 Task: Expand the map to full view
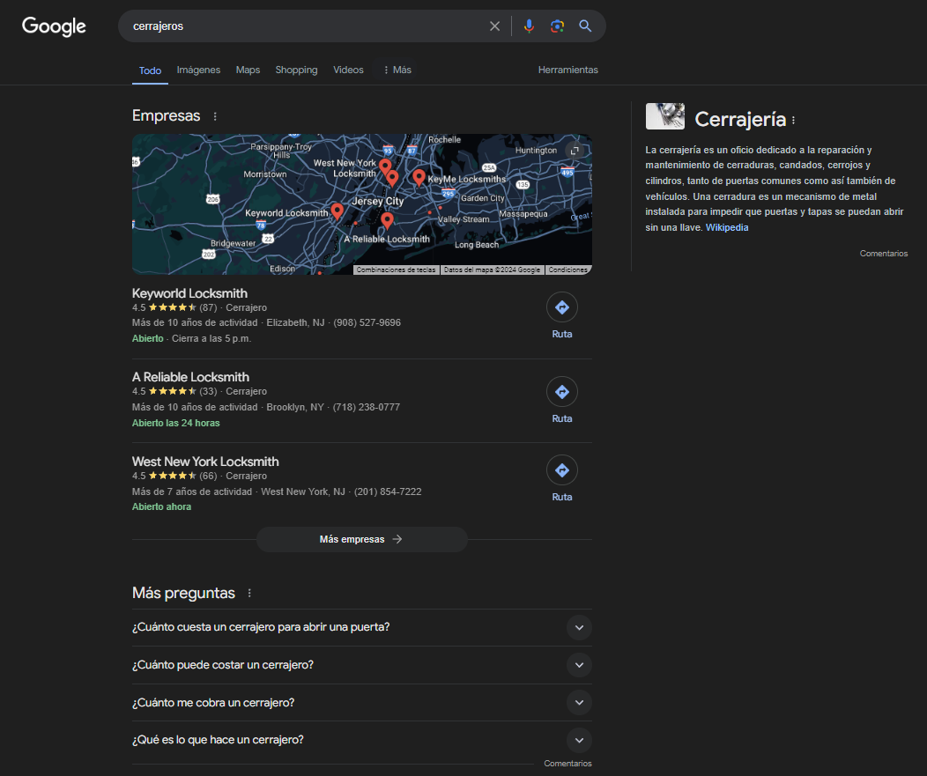point(574,150)
